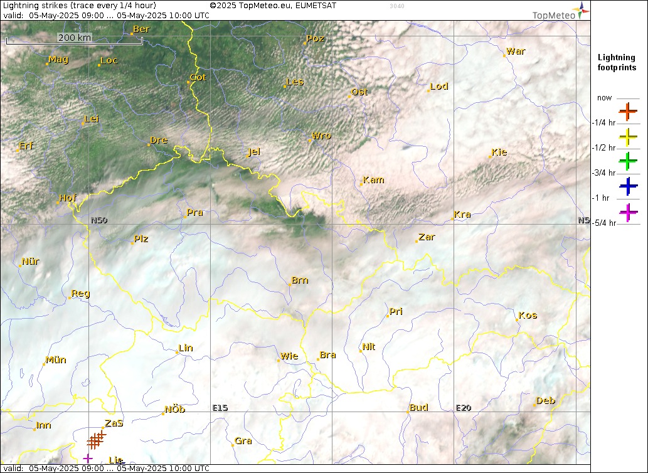Click the red 'now' lightning cross in legend
This screenshot has width=648, height=473.
coord(628,112)
